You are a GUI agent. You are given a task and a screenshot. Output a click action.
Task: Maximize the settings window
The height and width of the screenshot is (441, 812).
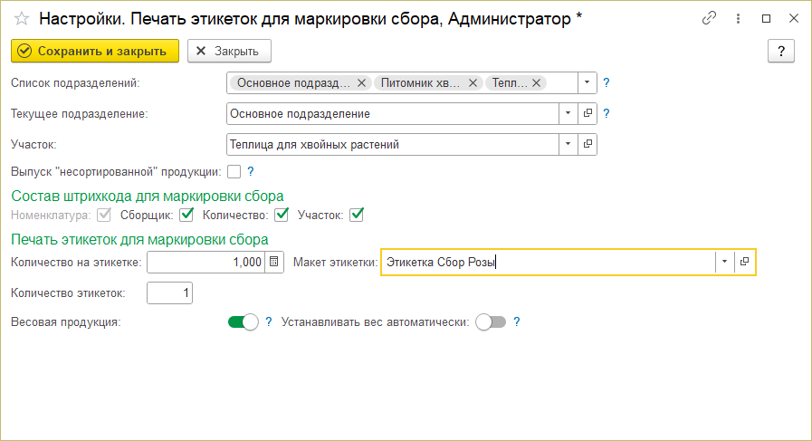tap(767, 19)
